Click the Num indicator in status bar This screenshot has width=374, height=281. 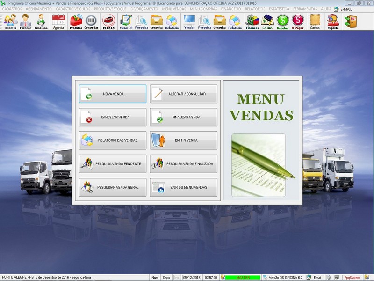155,278
